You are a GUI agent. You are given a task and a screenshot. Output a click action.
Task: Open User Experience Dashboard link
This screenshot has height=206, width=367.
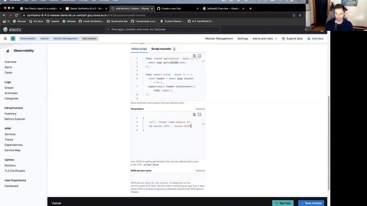point(11,186)
